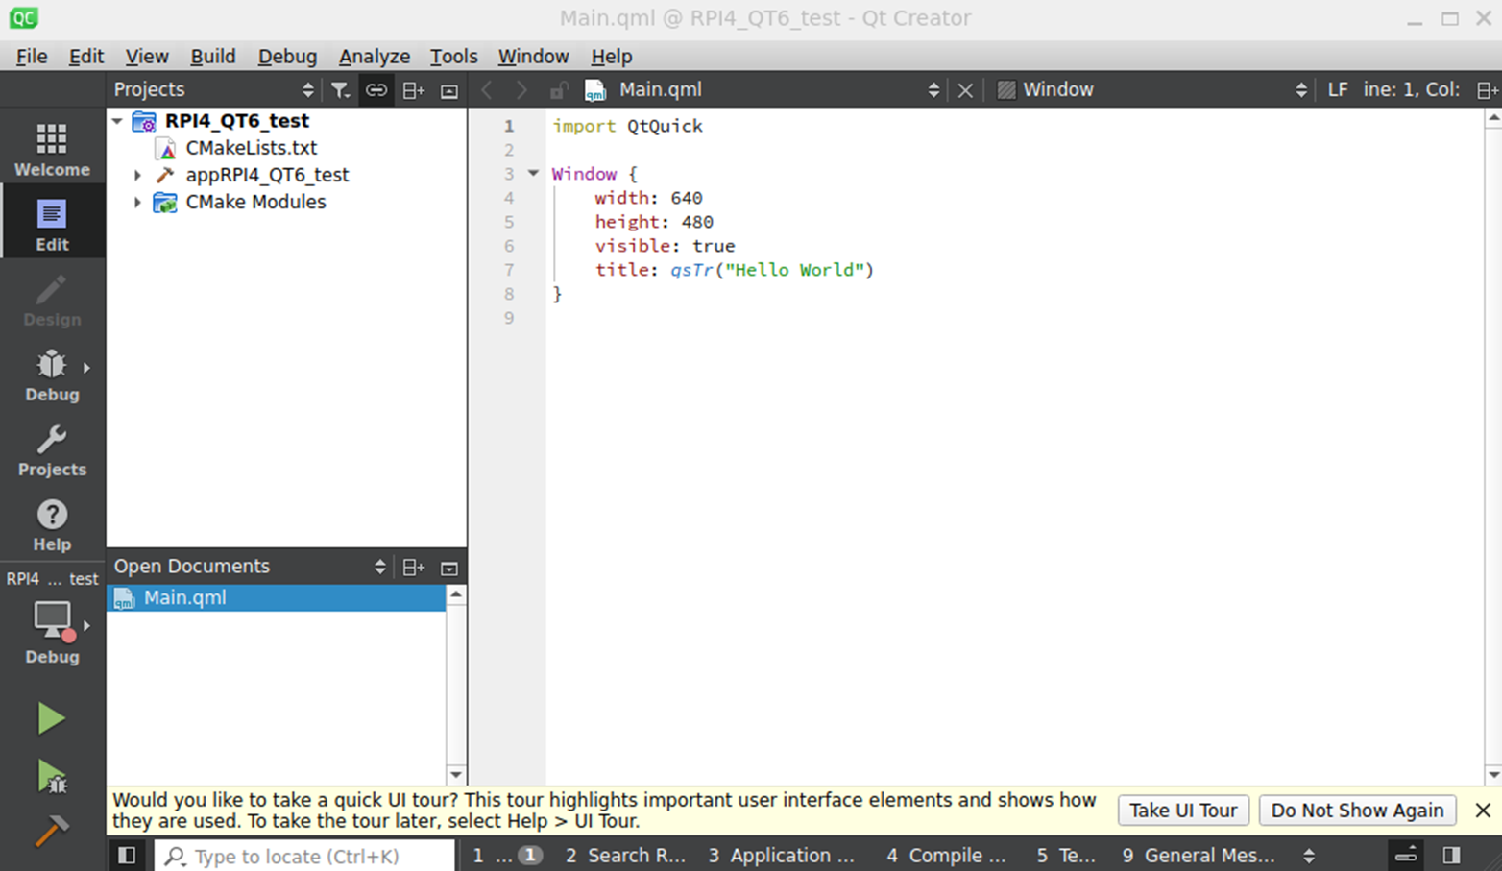Viewport: 1502px width, 871px height.
Task: Open the Window symbol selector dropdown
Action: (1301, 90)
